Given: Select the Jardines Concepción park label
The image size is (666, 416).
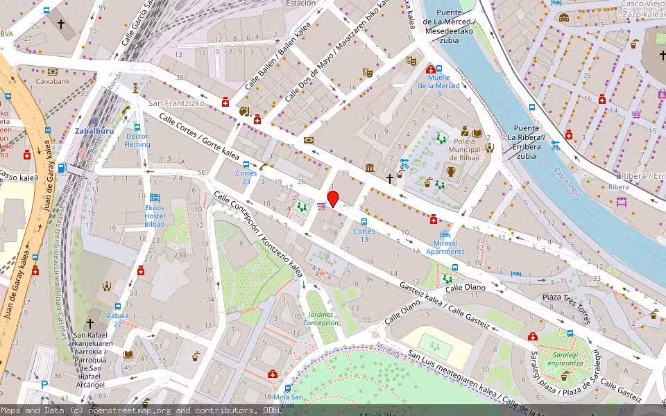Looking at the screenshot, I should [x=321, y=318].
